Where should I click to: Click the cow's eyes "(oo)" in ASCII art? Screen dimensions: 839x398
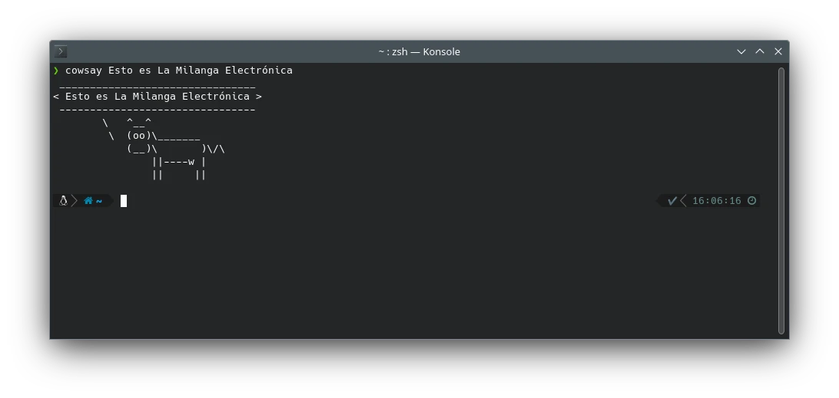click(139, 136)
